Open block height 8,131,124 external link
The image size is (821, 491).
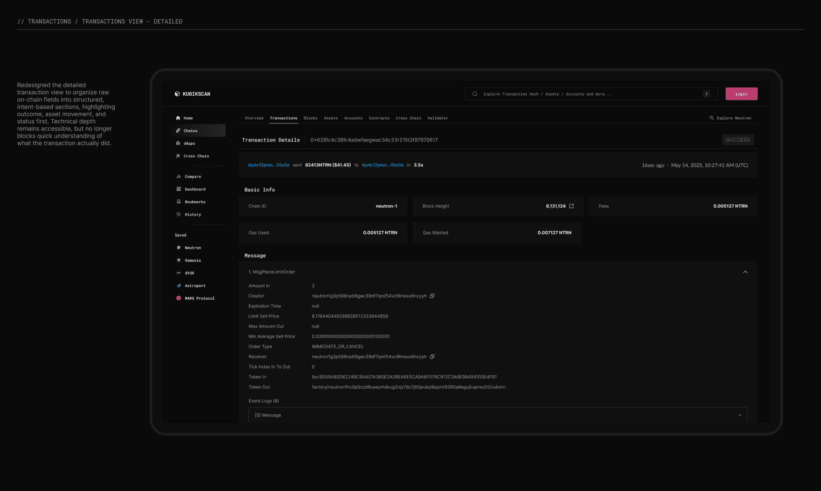click(x=571, y=206)
